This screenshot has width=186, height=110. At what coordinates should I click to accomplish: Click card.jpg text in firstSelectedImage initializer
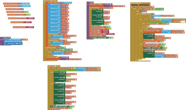31,18
